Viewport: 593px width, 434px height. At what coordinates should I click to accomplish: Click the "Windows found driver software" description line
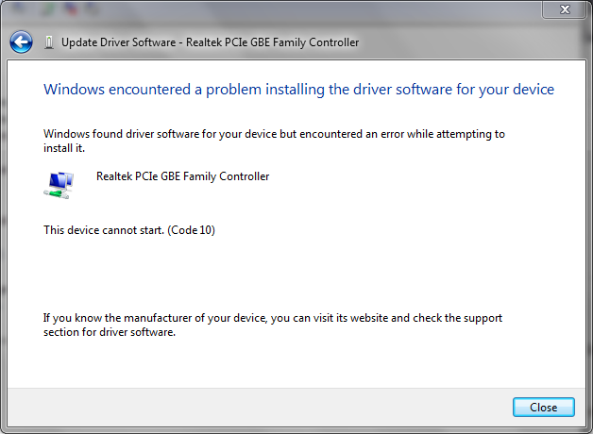274,134
